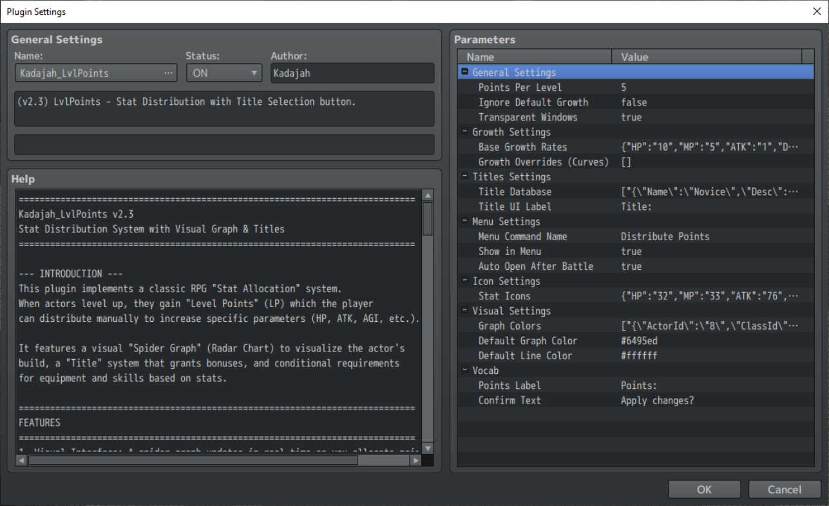The width and height of the screenshot is (829, 506).
Task: Collapse the Visual Settings group
Action: [465, 311]
